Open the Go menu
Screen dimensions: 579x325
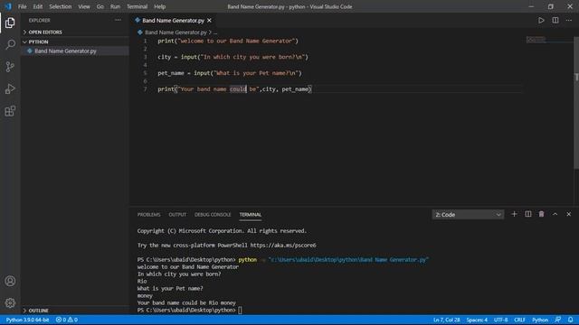(100, 6)
